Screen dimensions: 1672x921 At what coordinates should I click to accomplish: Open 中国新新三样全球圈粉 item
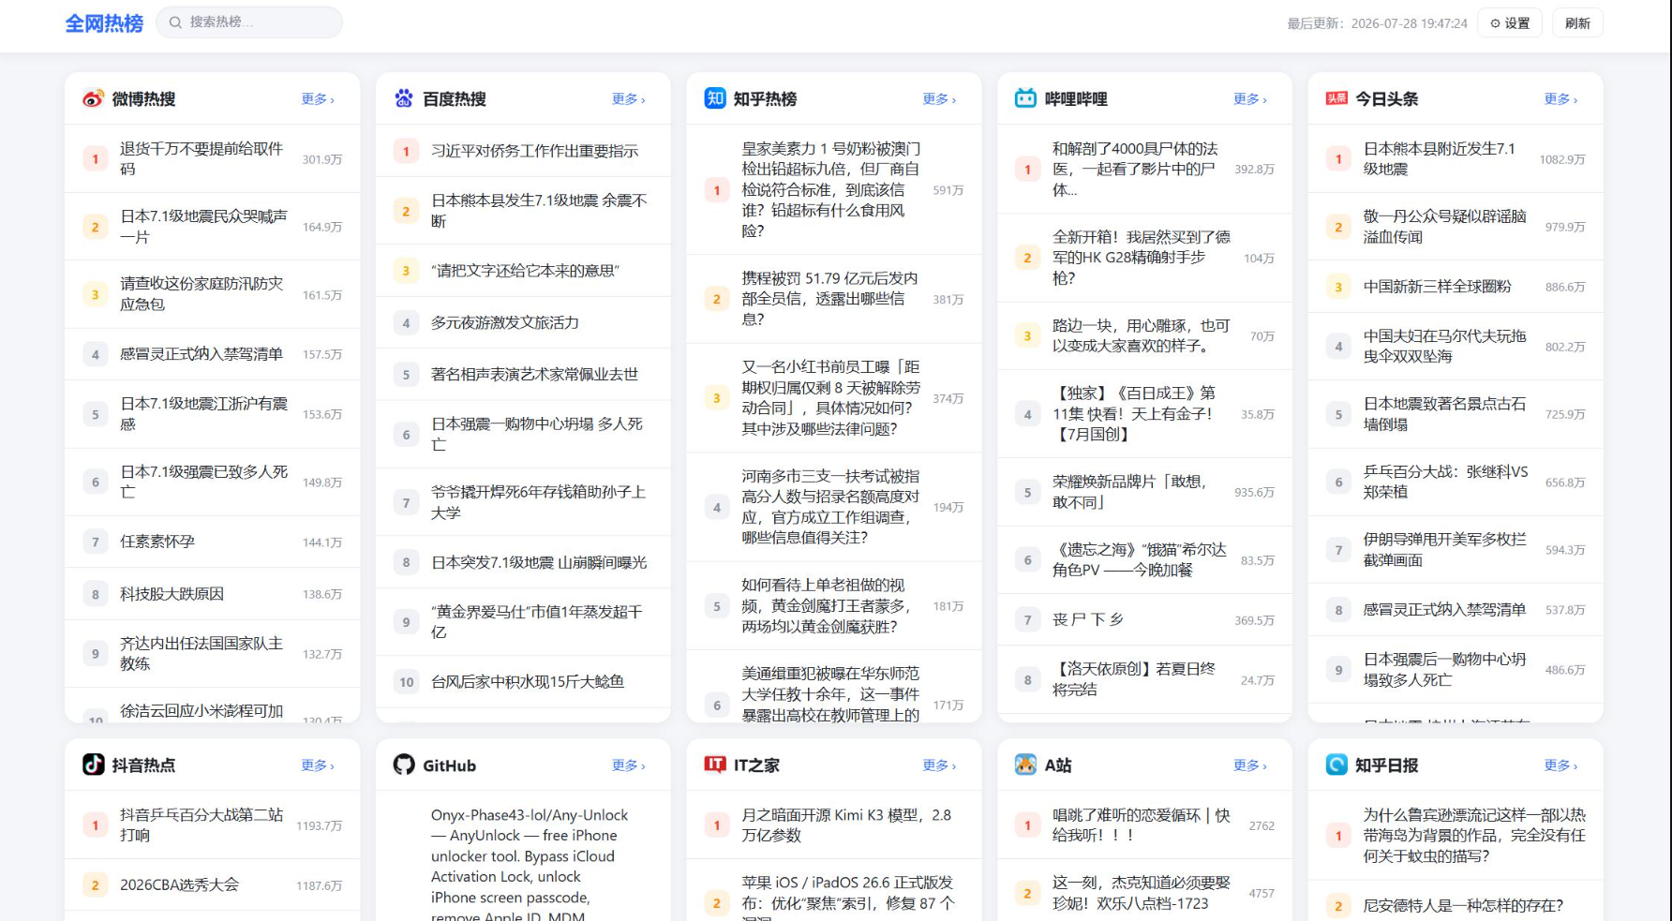coord(1456,287)
